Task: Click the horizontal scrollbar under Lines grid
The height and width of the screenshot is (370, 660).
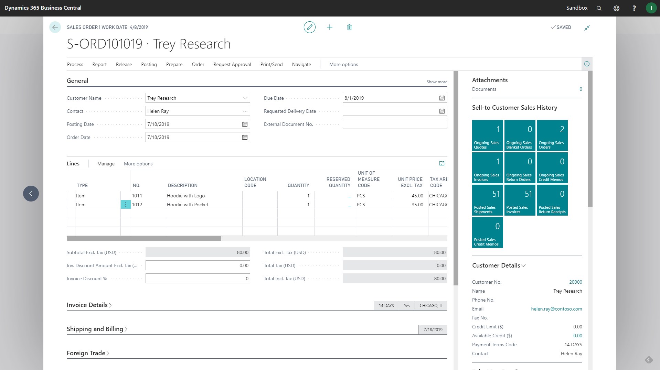Action: 144,239
